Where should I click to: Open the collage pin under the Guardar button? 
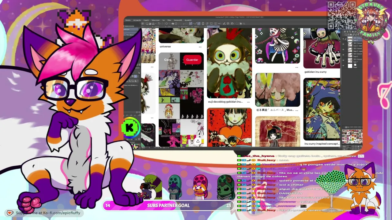click(x=181, y=100)
